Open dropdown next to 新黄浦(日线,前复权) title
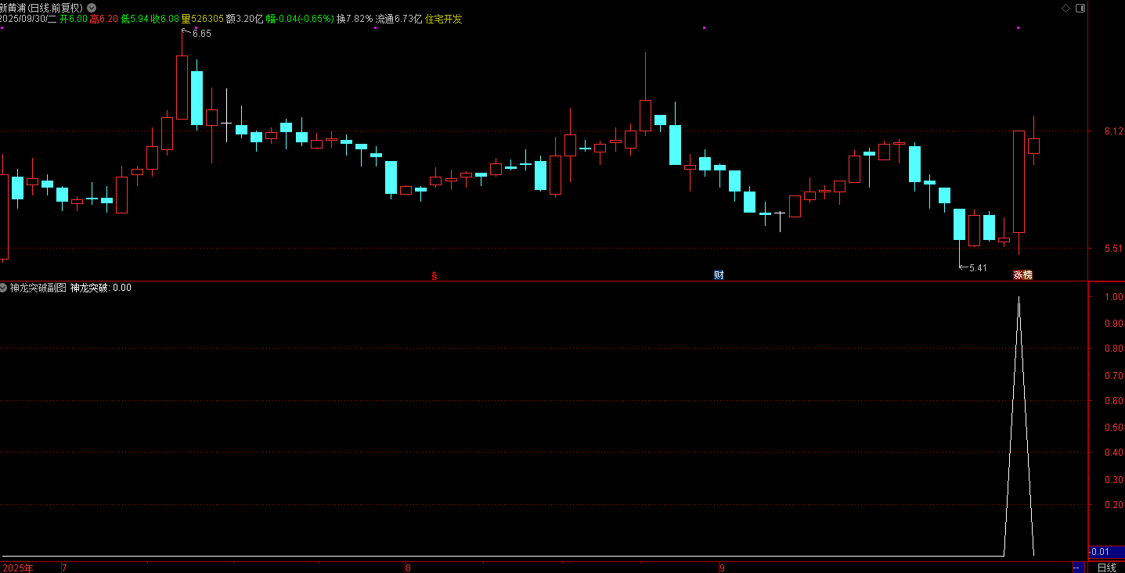 pyautogui.click(x=92, y=8)
